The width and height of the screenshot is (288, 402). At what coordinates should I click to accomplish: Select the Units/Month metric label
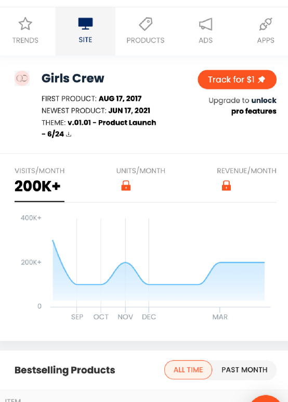pyautogui.click(x=141, y=171)
